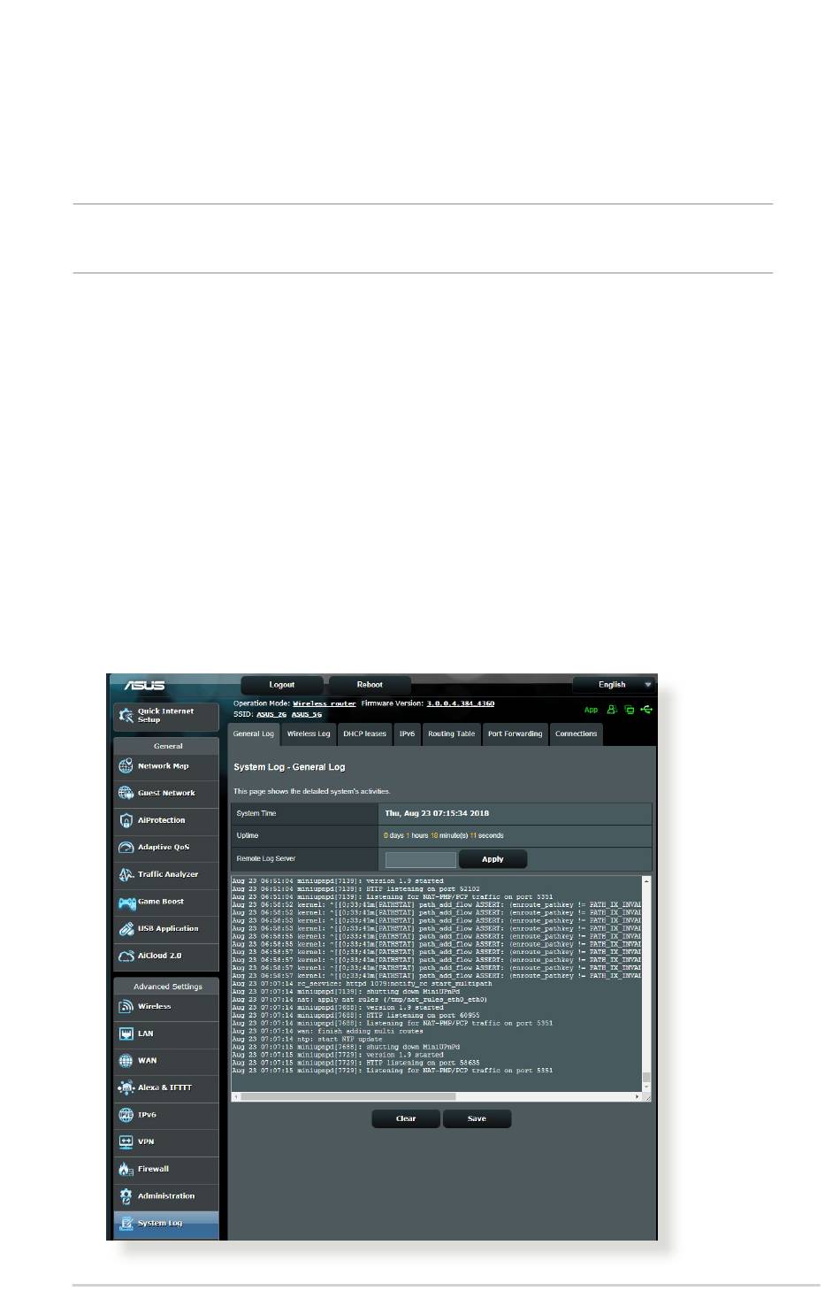Open the DHCP leases tab

coord(364,734)
